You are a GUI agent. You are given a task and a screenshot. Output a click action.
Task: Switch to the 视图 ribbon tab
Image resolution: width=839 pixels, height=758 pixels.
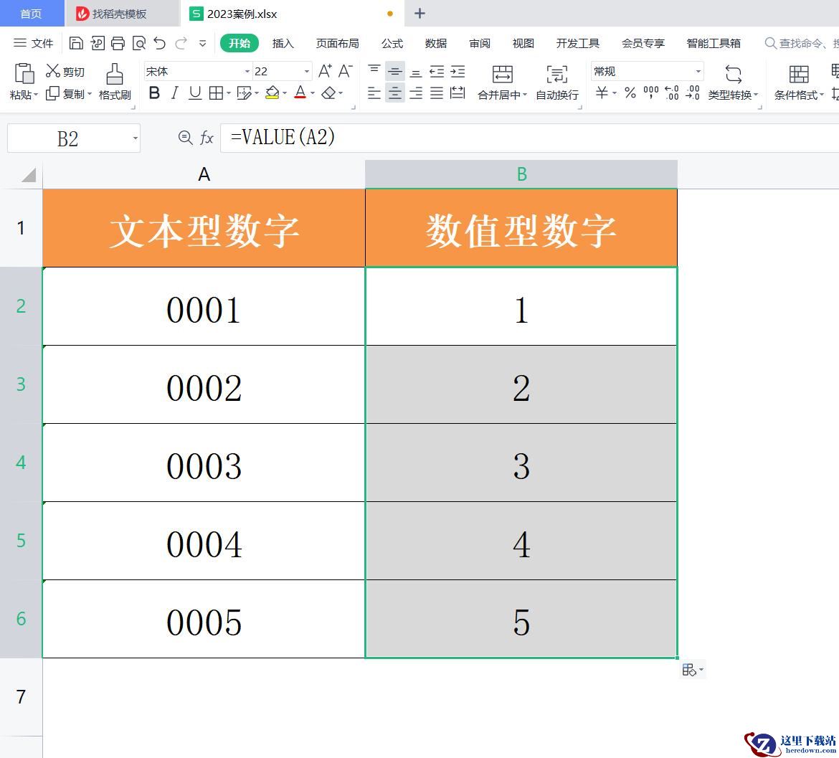pos(523,43)
